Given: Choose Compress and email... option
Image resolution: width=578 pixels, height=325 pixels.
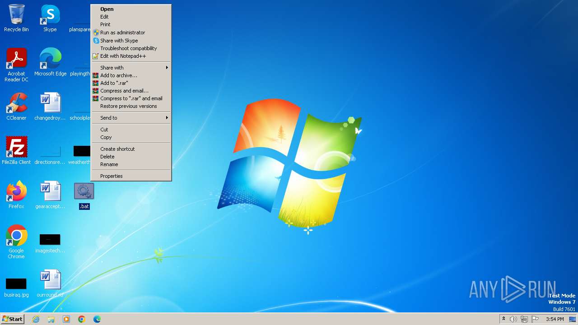Looking at the screenshot, I should (131, 91).
